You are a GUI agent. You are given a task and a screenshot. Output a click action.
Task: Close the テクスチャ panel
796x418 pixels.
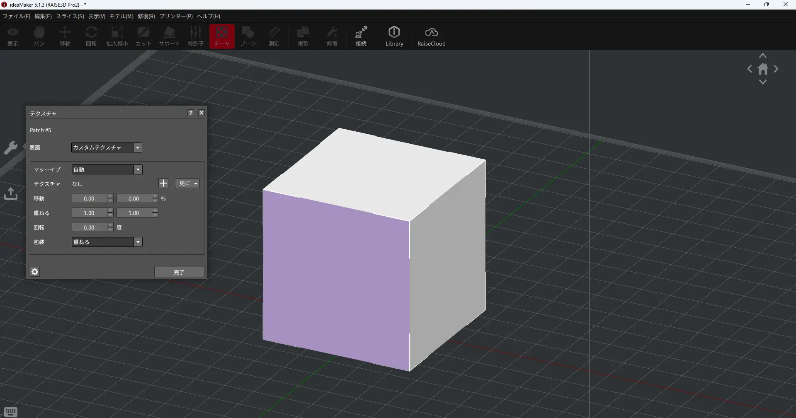coord(201,113)
